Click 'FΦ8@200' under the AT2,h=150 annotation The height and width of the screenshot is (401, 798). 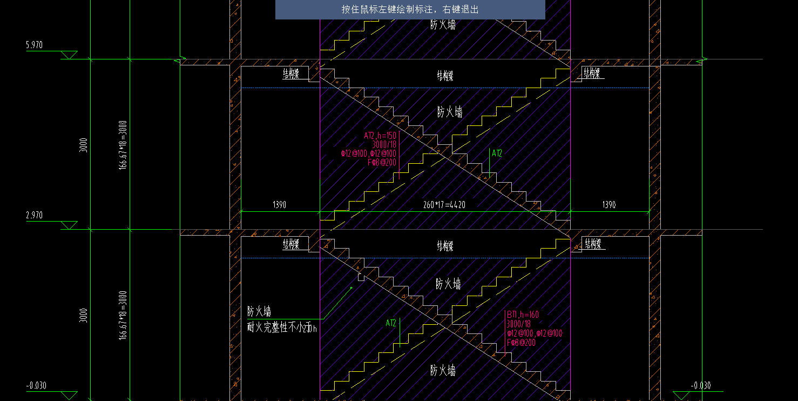tap(383, 162)
